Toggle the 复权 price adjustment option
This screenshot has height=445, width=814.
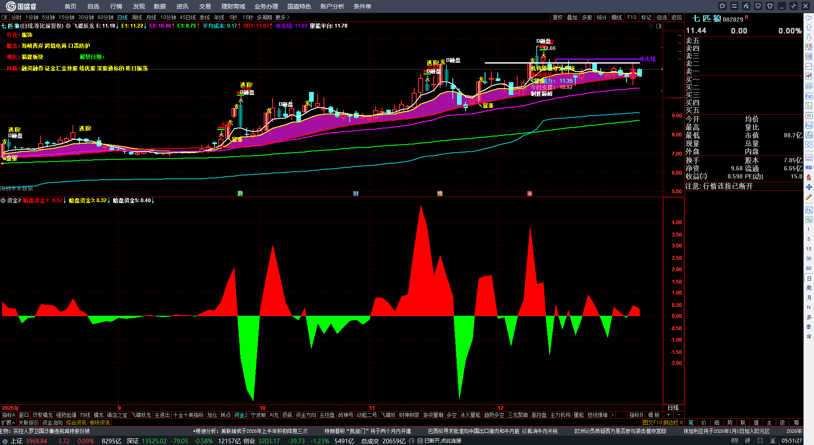tap(558, 17)
